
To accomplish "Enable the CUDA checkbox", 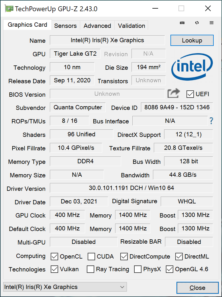I will (x=91, y=257).
